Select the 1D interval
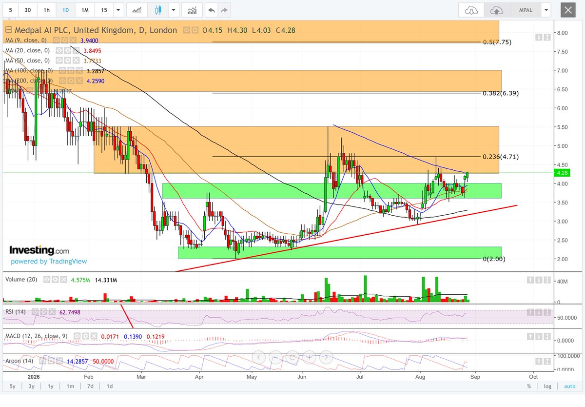Image resolution: width=585 pixels, height=407 pixels. (65, 10)
